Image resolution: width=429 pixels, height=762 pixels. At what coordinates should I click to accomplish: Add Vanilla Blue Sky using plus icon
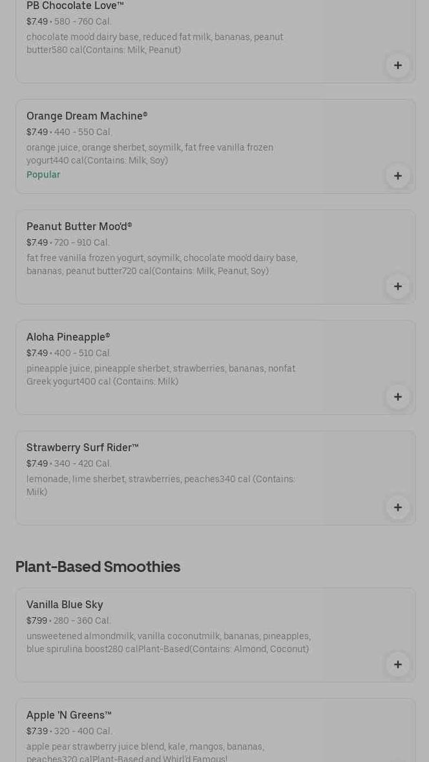click(397, 664)
